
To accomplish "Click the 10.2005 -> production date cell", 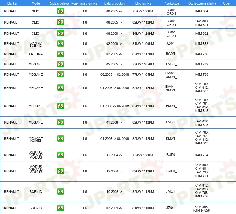I will coord(114,192).
